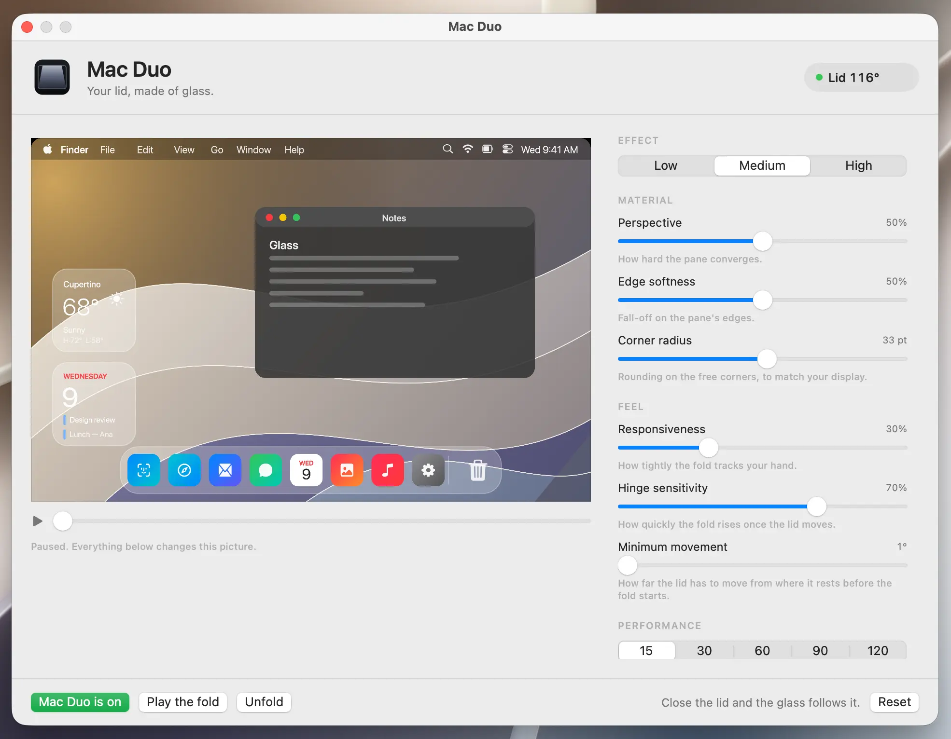Select Low effect level
The image size is (951, 739).
pos(666,165)
